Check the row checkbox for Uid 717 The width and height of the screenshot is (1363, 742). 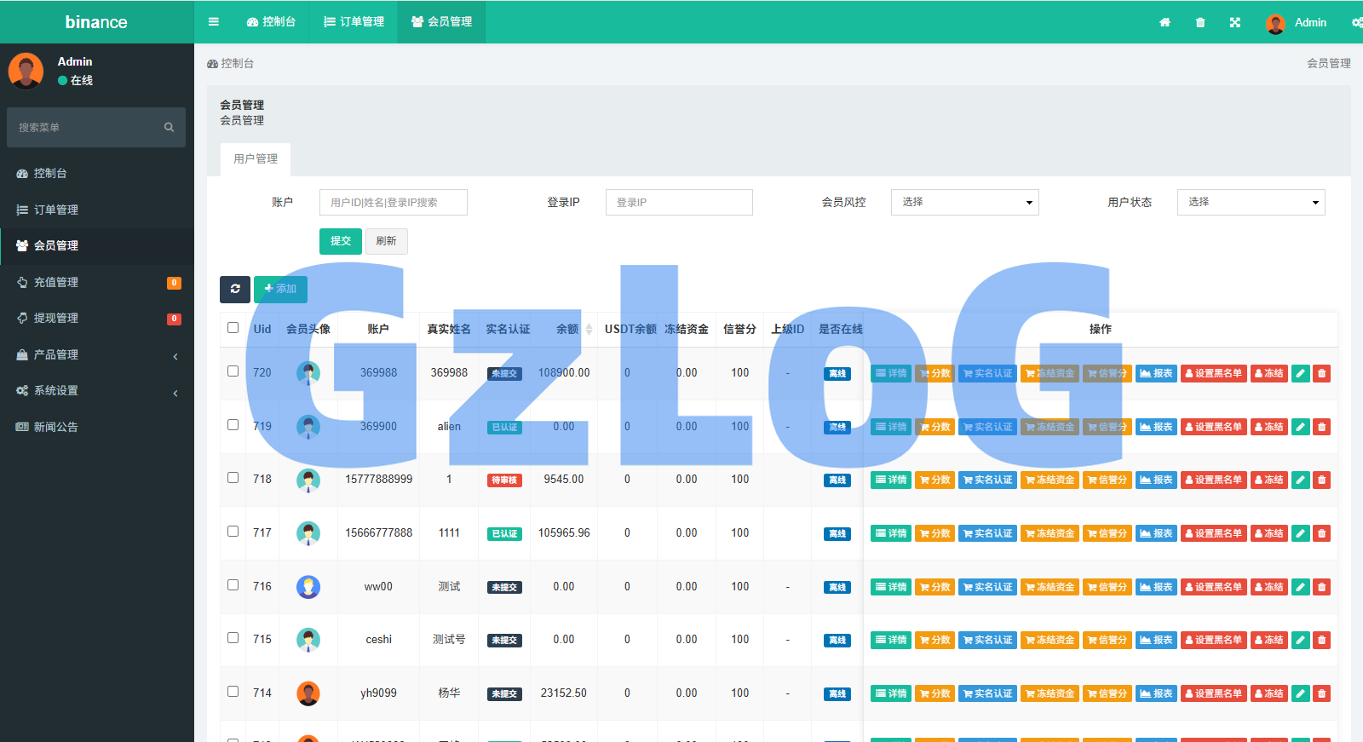[x=233, y=532]
